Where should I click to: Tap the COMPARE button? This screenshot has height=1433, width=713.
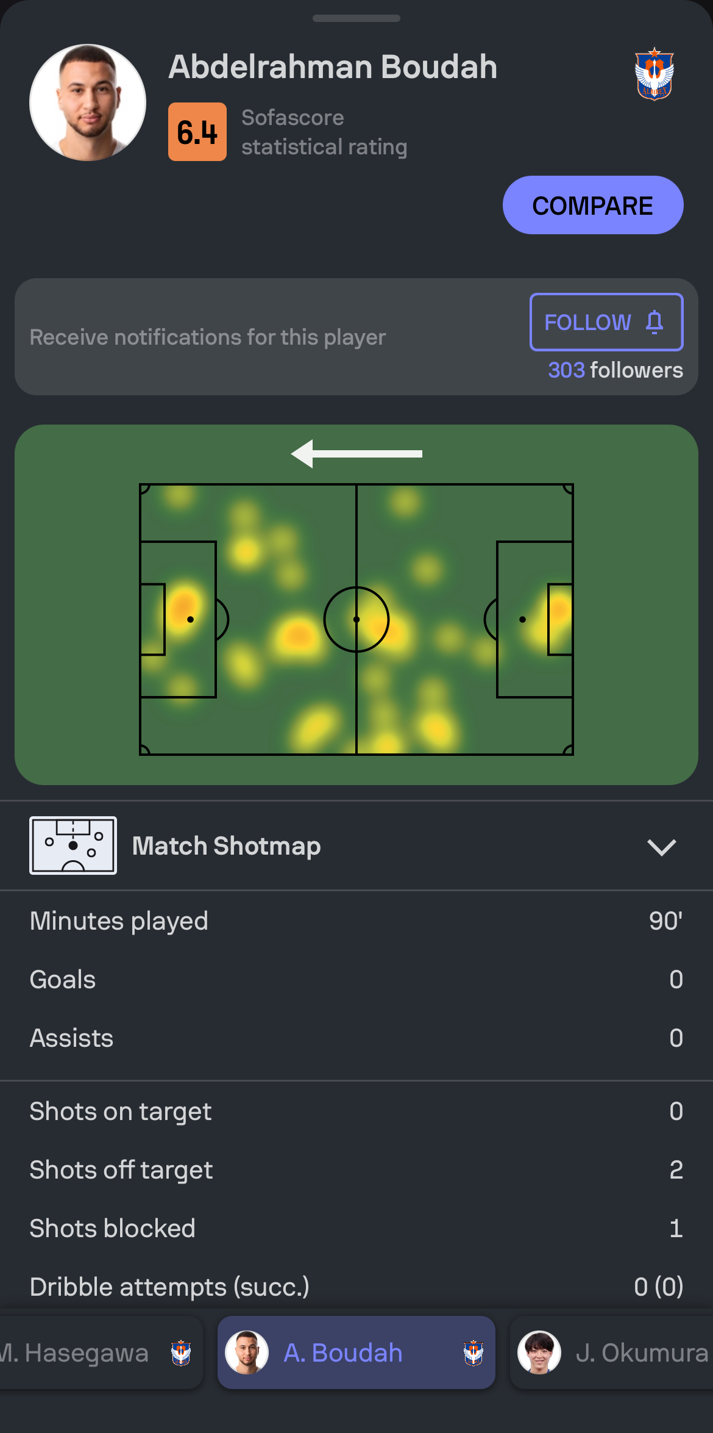[593, 205]
